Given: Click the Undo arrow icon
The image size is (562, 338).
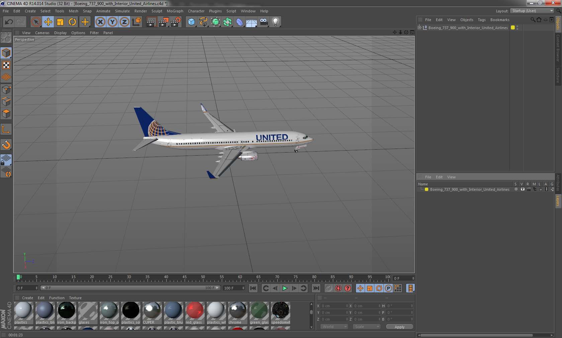Looking at the screenshot, I should point(9,22).
